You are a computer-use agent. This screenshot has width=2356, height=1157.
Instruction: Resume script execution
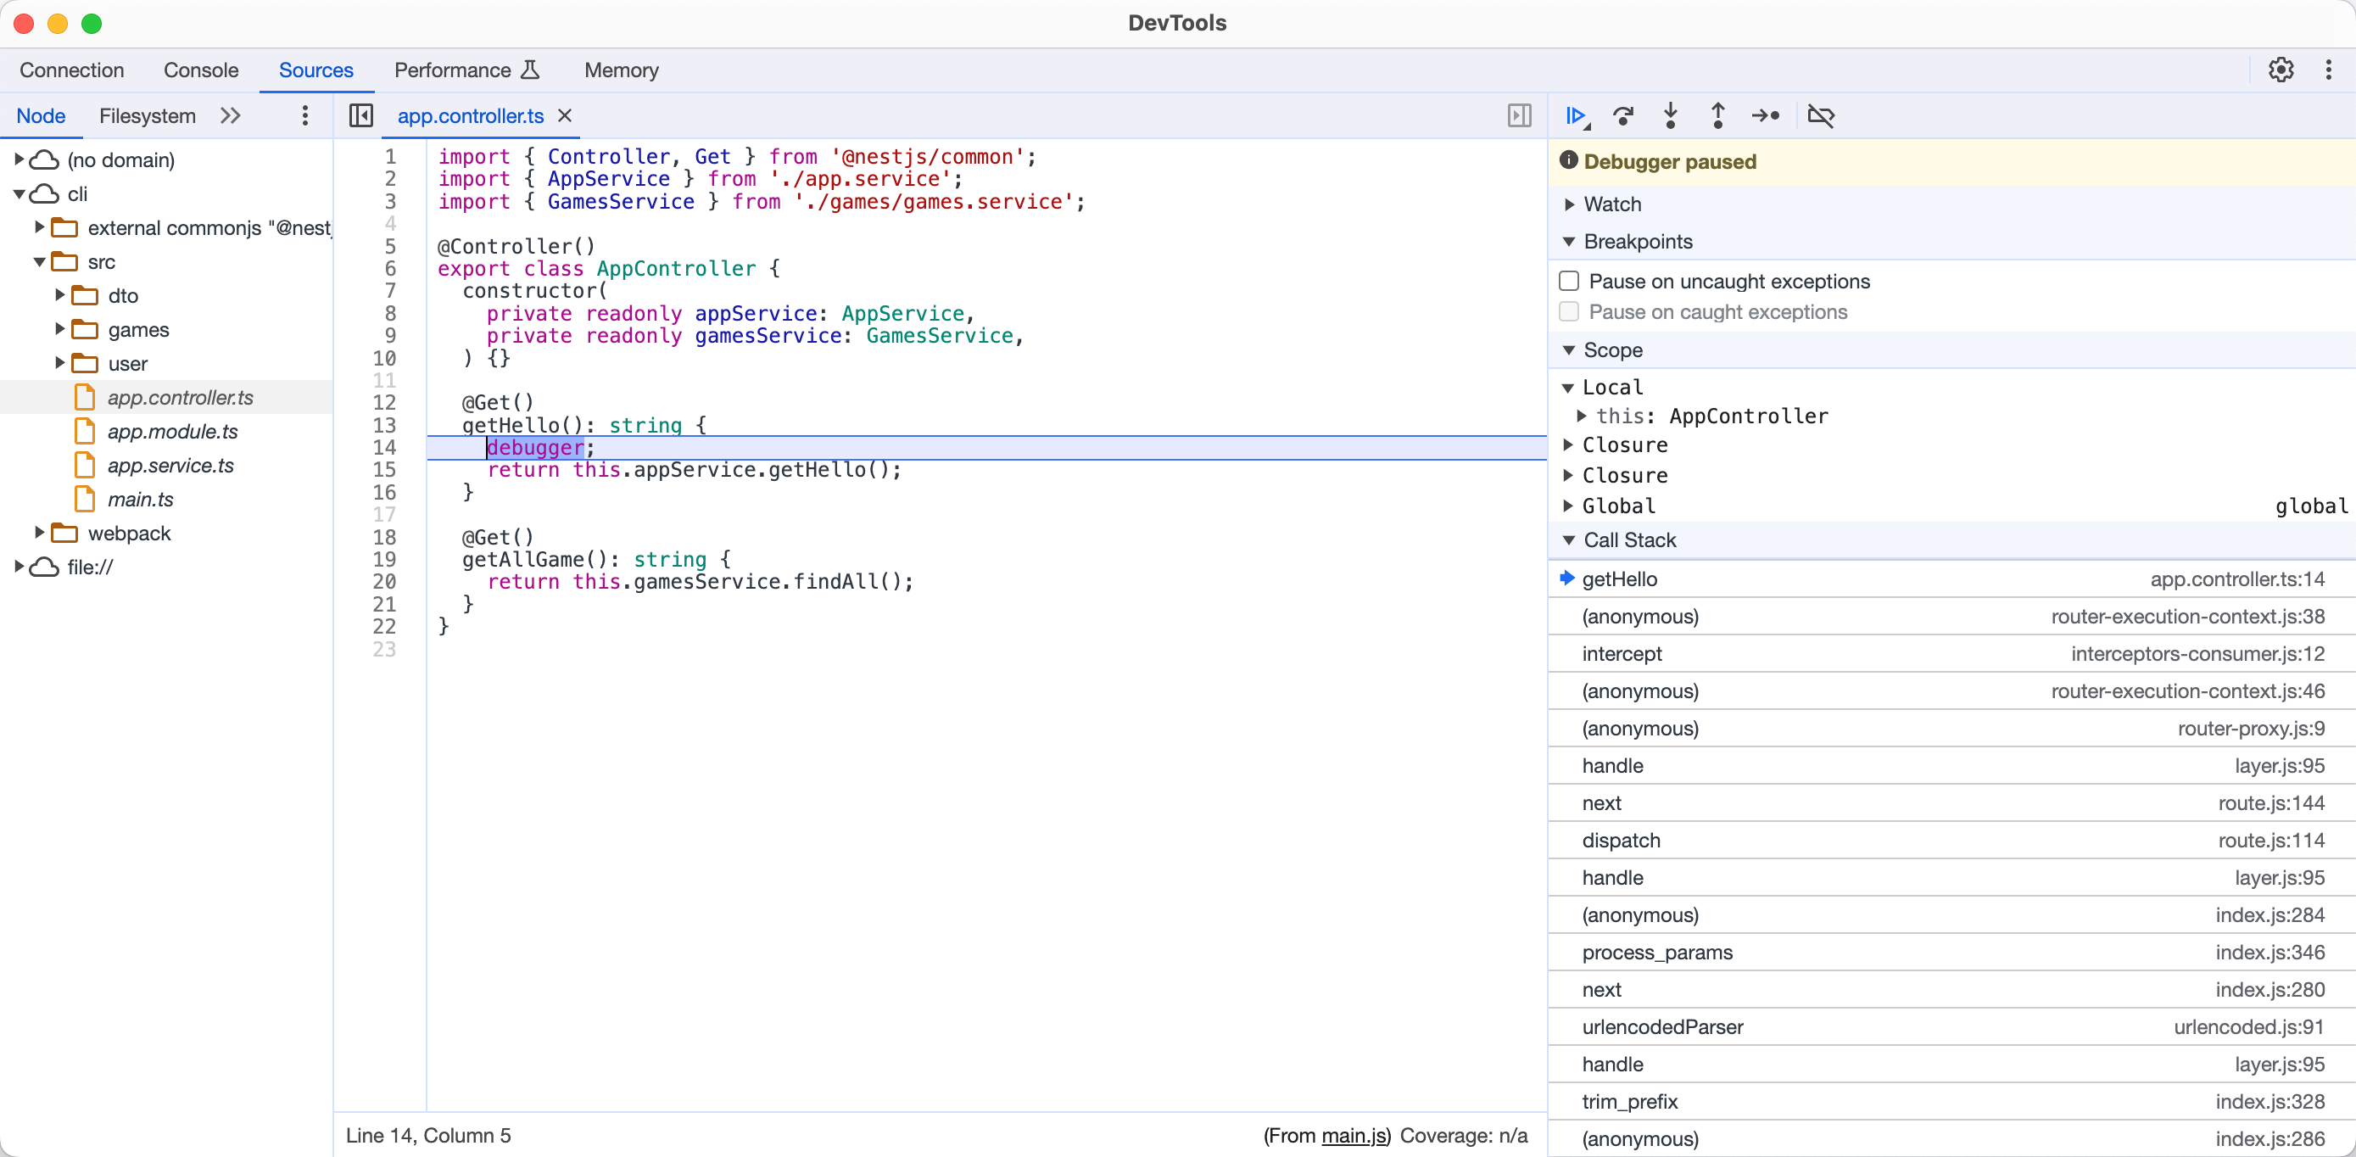[x=1575, y=116]
